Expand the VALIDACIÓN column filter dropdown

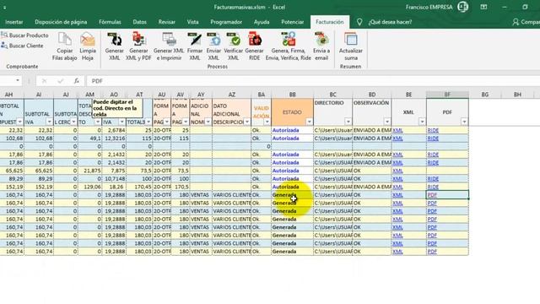(267, 122)
